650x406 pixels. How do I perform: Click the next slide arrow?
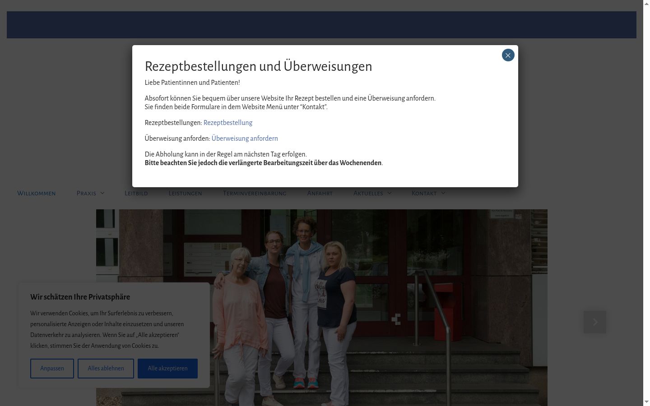(x=594, y=322)
